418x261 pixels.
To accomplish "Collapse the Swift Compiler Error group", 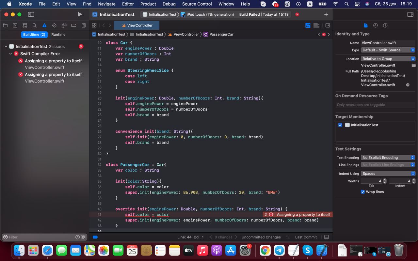I will click(x=10, y=54).
